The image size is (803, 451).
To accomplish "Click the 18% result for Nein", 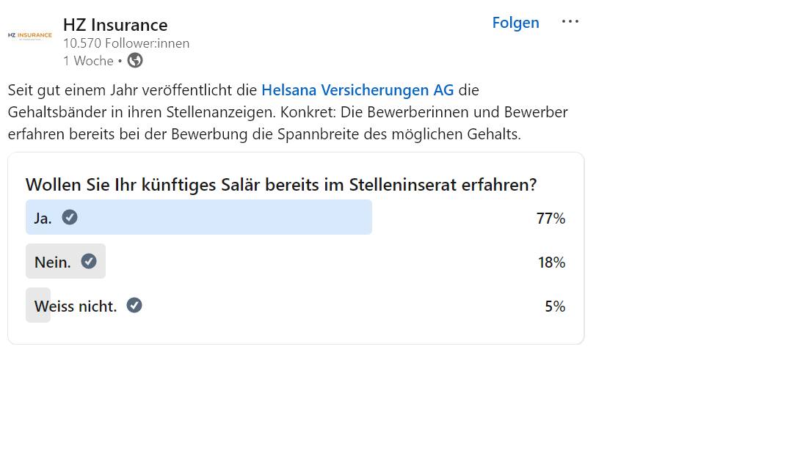I will click(x=551, y=262).
